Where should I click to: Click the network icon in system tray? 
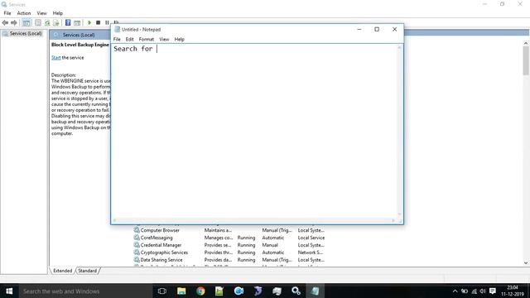[474, 291]
